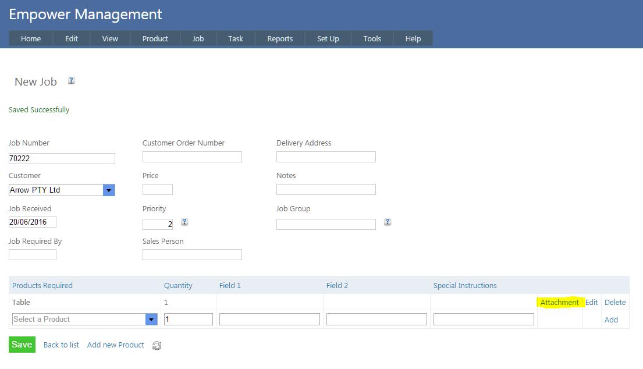Click Add link in the new product row
Image resolution: width=643 pixels, height=369 pixels.
click(x=611, y=320)
